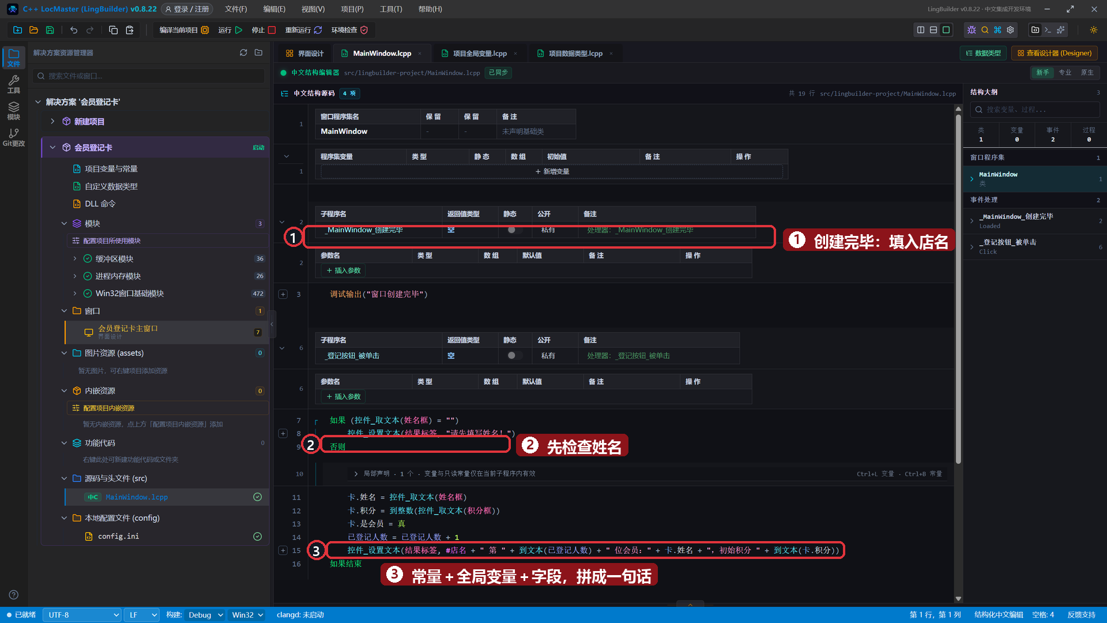Click the AI sparkle icon

coord(1061,30)
